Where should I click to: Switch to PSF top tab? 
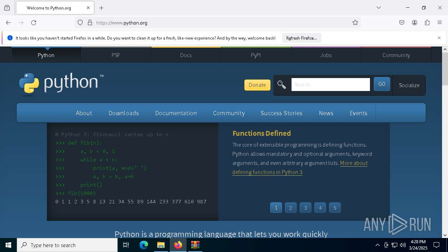point(116,55)
